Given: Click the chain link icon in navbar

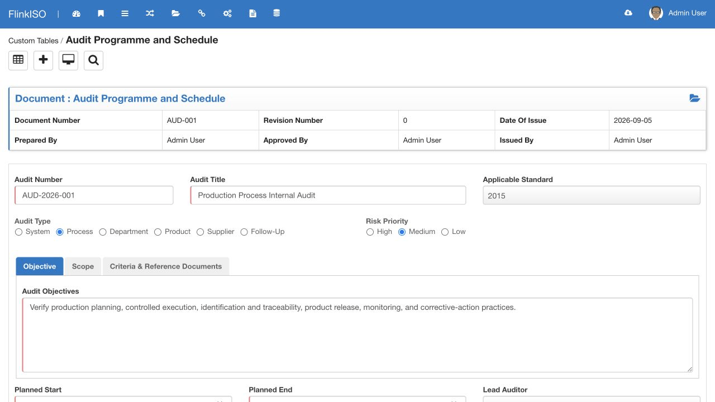Looking at the screenshot, I should tap(202, 13).
